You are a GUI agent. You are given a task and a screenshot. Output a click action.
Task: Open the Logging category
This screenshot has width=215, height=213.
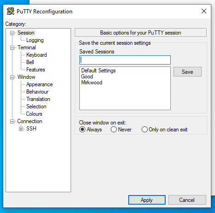point(35,40)
